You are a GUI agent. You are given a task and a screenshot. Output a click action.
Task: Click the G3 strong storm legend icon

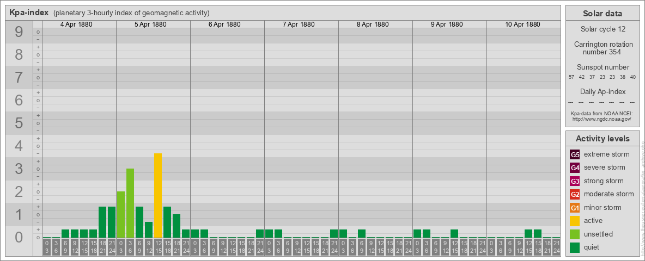[x=575, y=181]
